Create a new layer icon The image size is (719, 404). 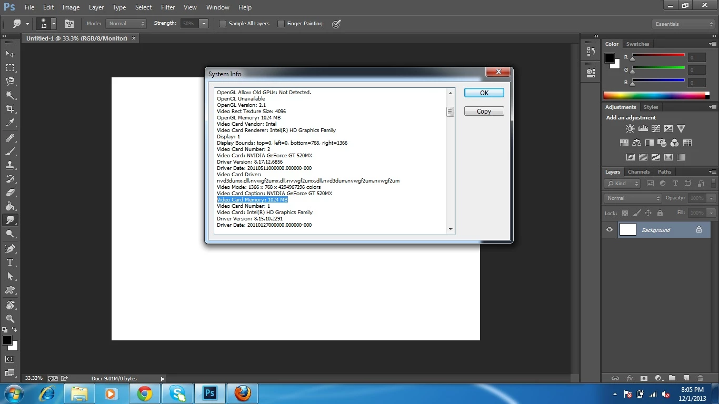(x=686, y=378)
